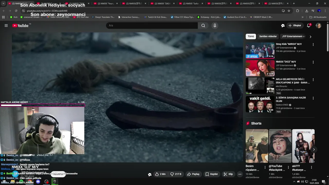The height and width of the screenshot is (185, 329).
Task: Open Discord from the taskbar
Action: point(38,182)
